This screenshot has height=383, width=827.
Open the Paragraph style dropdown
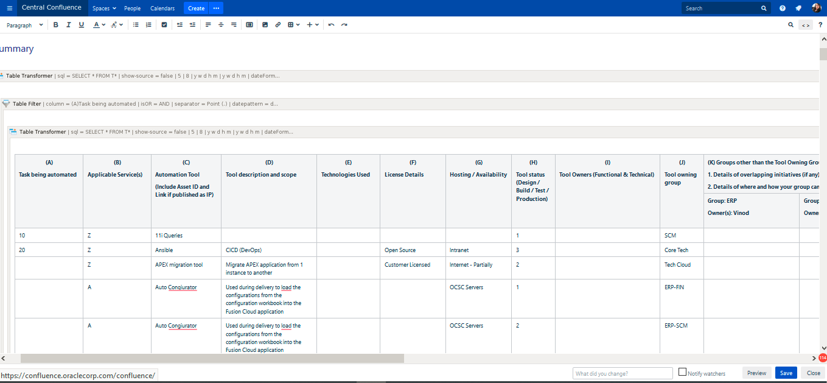pos(24,25)
